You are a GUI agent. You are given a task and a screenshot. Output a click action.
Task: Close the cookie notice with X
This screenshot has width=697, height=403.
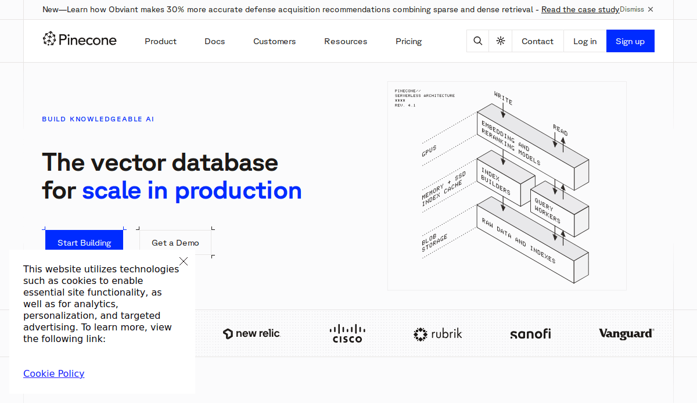coord(184,261)
